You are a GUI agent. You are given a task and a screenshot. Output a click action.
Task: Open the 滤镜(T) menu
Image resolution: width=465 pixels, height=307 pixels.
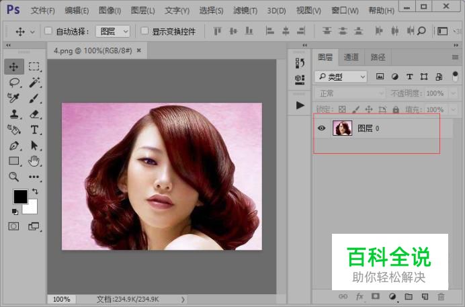pos(245,11)
